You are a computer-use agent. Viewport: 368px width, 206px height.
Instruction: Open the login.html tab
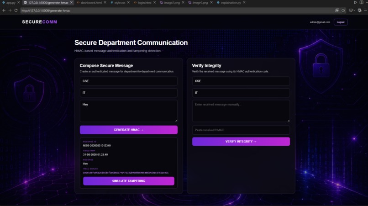point(144,3)
